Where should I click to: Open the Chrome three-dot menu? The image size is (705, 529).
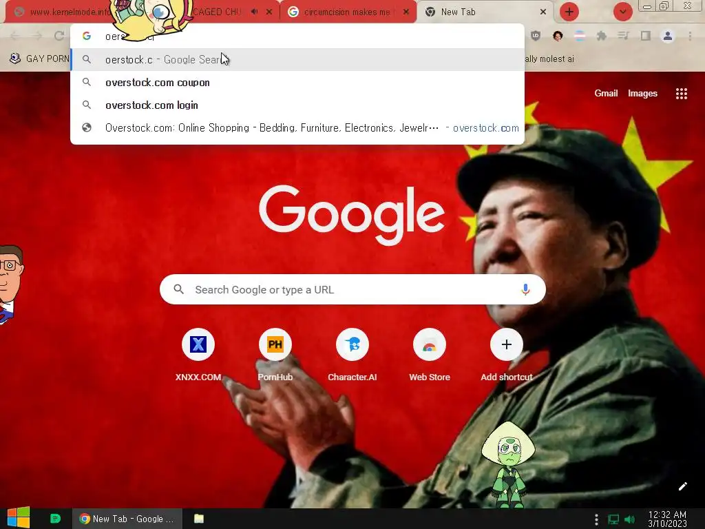click(x=690, y=36)
